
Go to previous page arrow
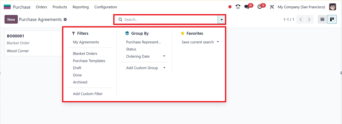pyautogui.click(x=301, y=19)
